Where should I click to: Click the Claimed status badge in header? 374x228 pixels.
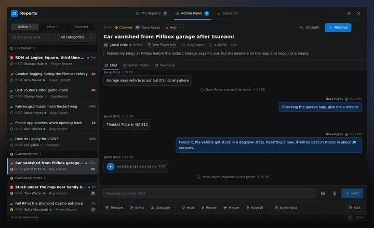pyautogui.click(x=123, y=28)
